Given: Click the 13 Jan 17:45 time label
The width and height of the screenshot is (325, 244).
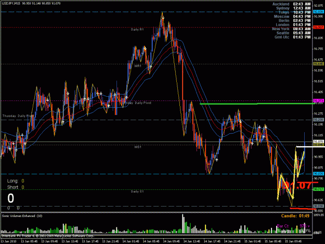Looking at the screenshot, I should 90,241.
